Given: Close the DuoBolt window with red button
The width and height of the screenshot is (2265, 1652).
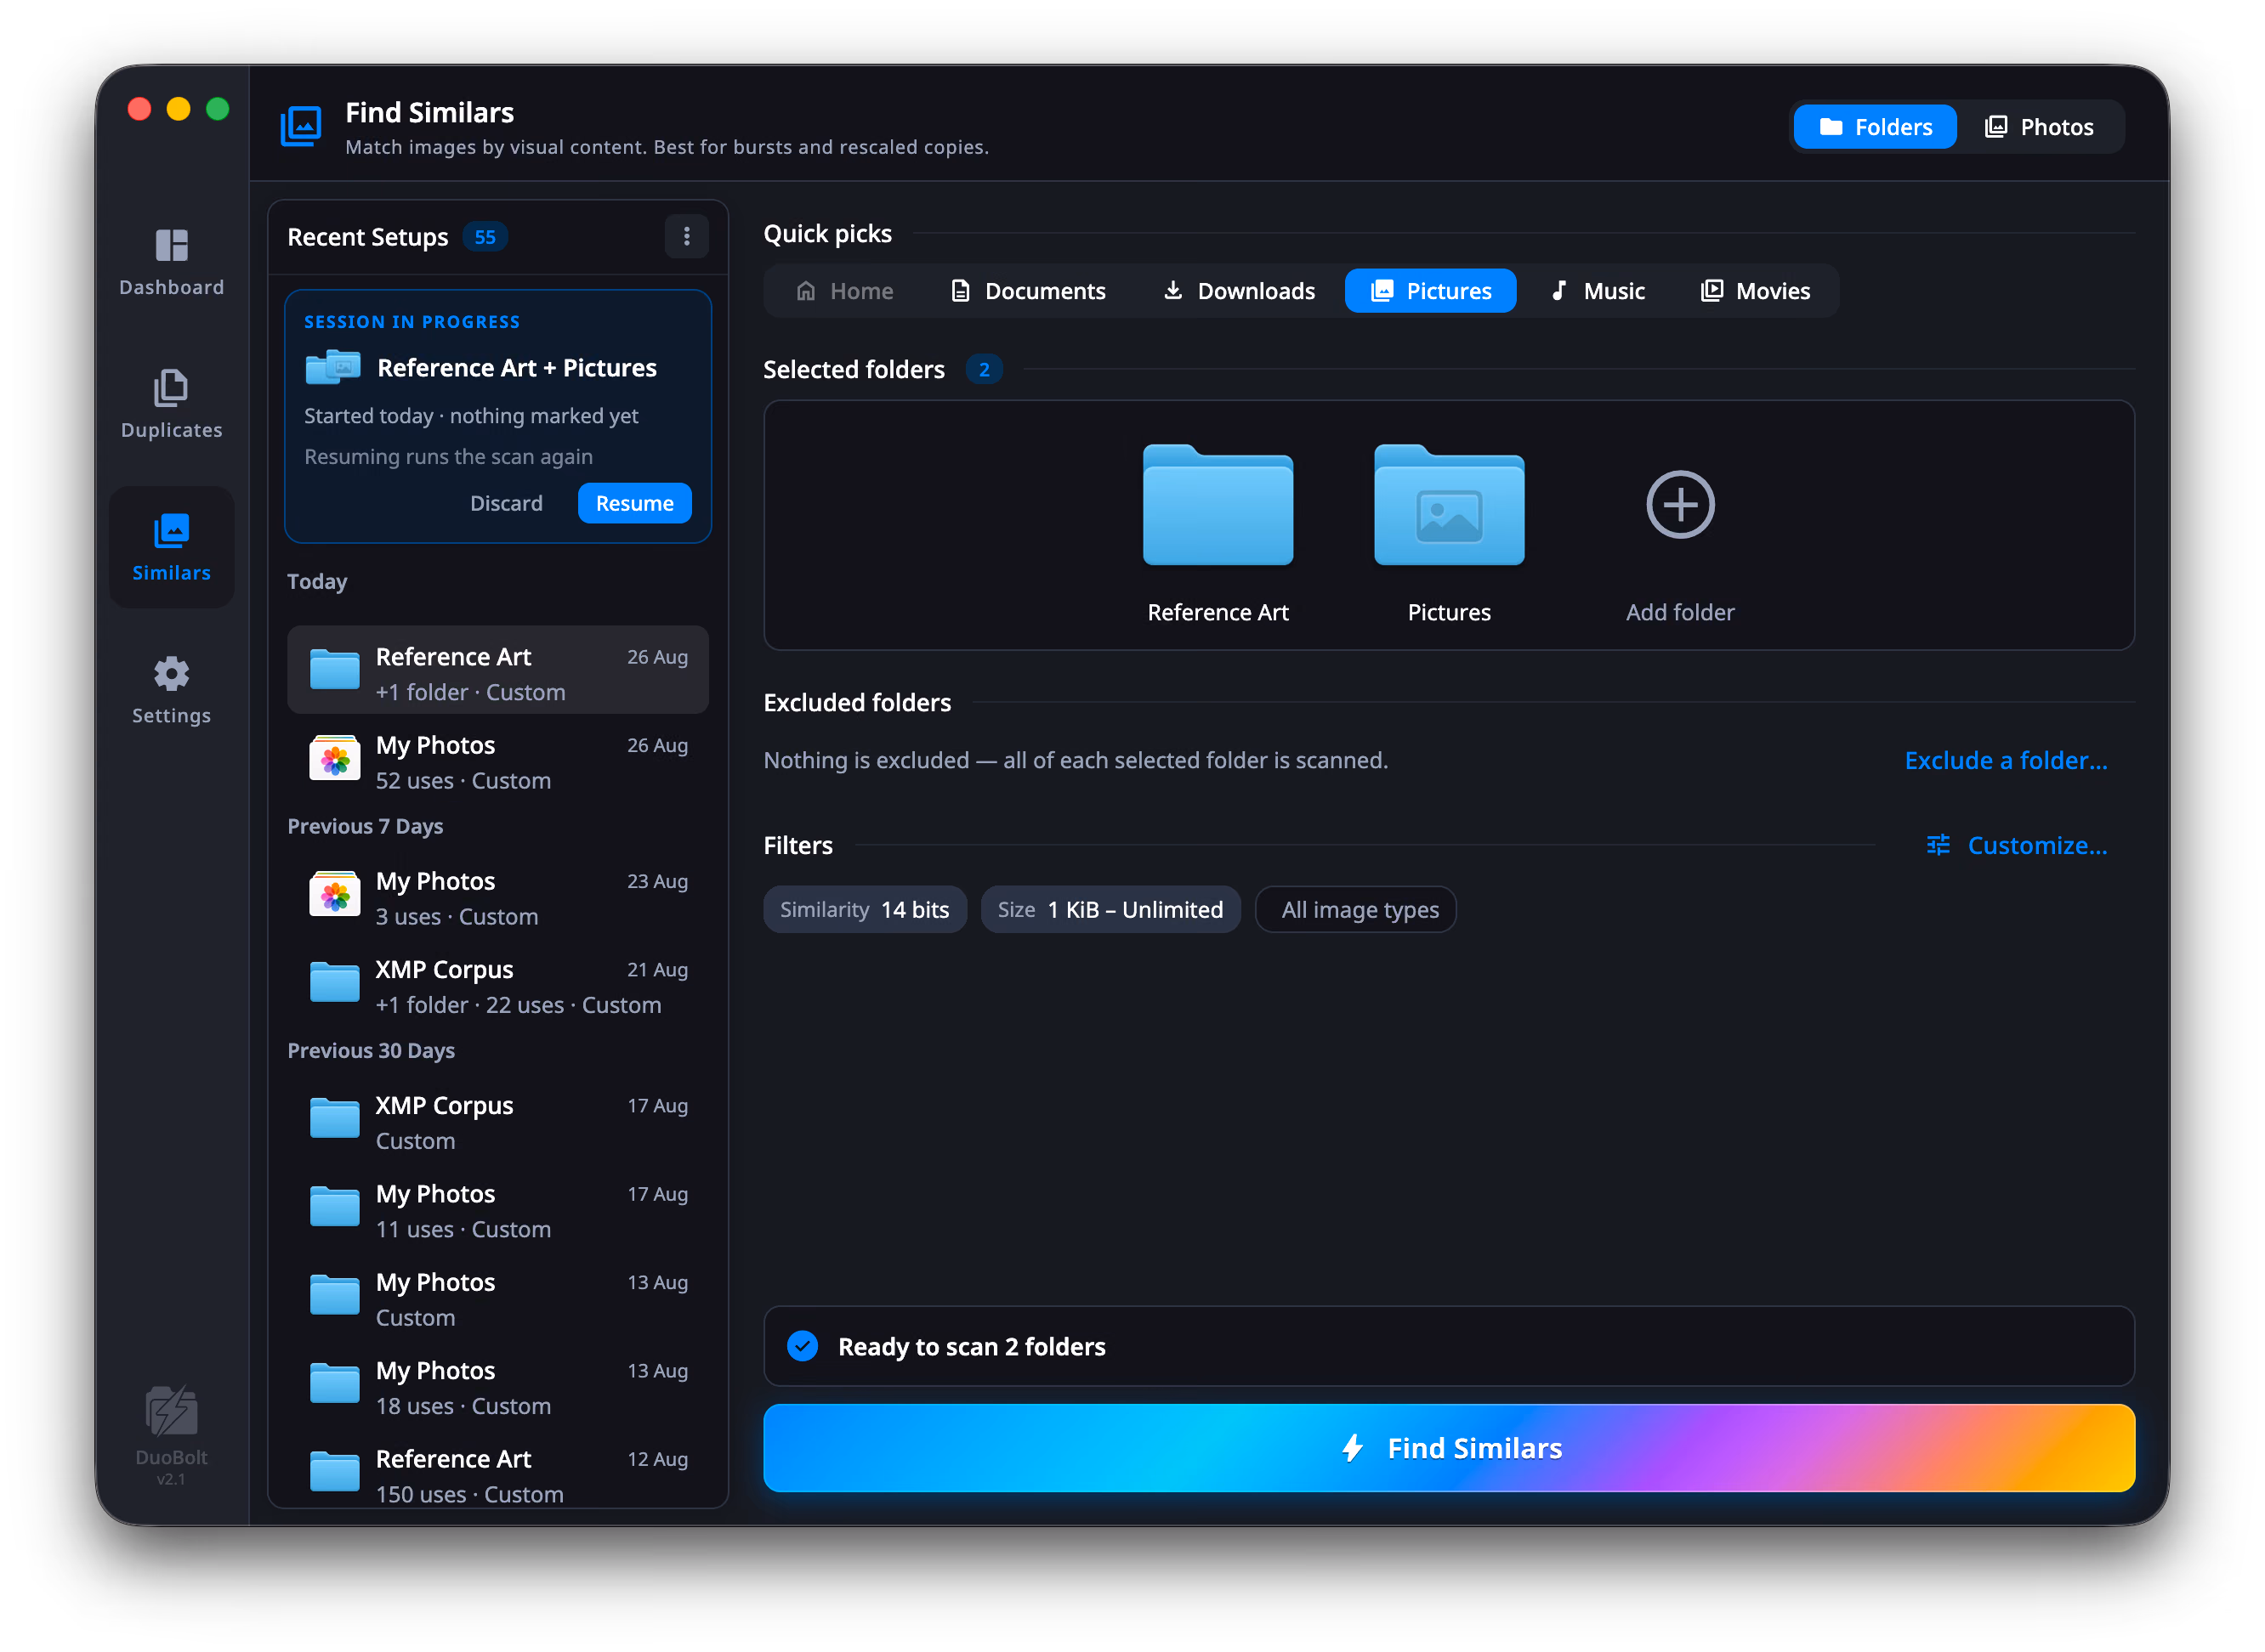Looking at the screenshot, I should tap(139, 109).
